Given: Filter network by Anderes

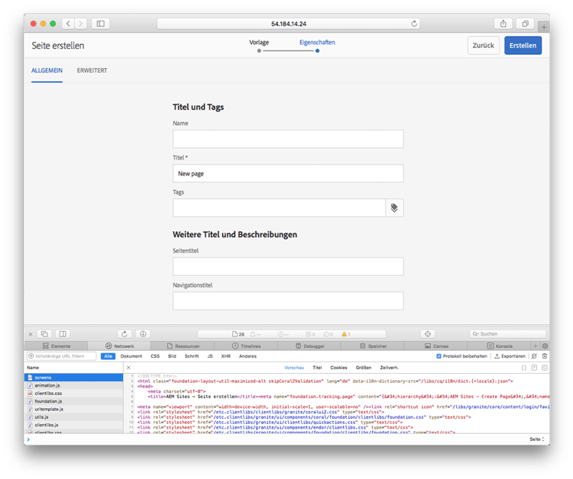Looking at the screenshot, I should tap(248, 356).
